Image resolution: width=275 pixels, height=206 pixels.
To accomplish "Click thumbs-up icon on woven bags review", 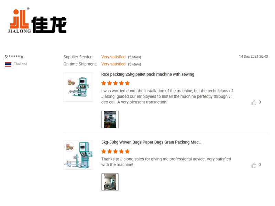I will pos(254,165).
